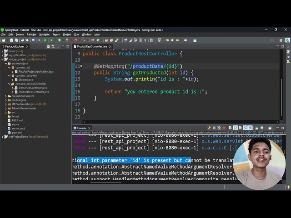The height and width of the screenshot is (218, 291).
Task: Click the Undo arrow toolbar icon
Action: click(22, 40)
